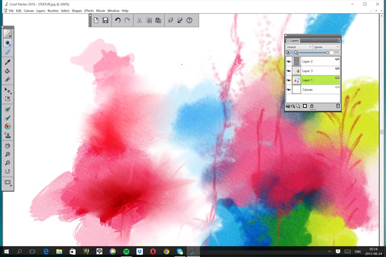Open the Help icon on the toolbar
Screen dimensions: 386x257
(189, 20)
